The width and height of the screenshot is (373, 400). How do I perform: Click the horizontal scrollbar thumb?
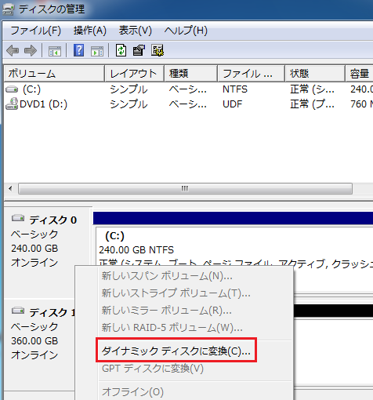click(x=185, y=188)
